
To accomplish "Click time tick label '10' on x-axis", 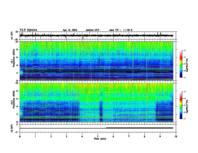I will pos(176,136).
